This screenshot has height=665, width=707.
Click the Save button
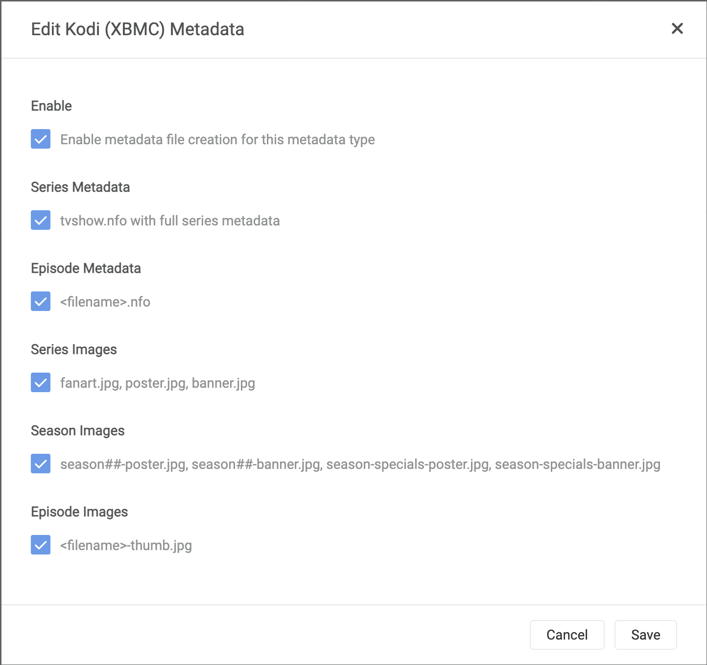pos(645,635)
